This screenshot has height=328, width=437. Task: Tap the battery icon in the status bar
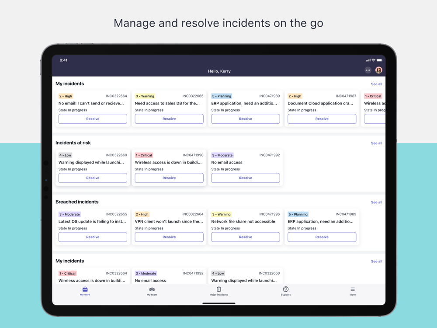tap(379, 60)
